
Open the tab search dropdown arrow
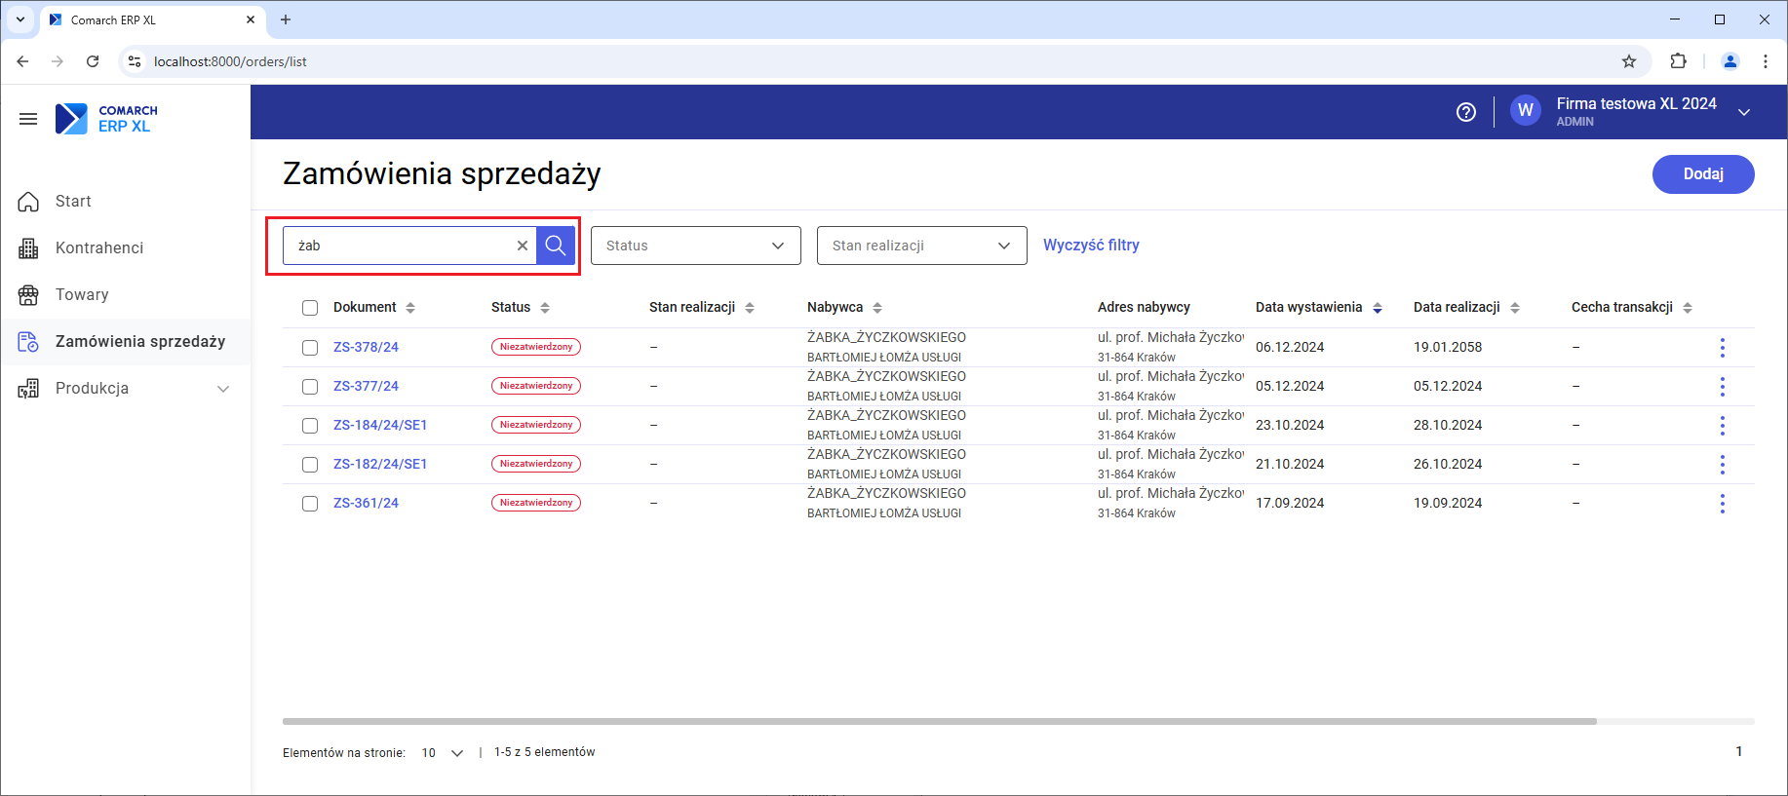click(20, 19)
